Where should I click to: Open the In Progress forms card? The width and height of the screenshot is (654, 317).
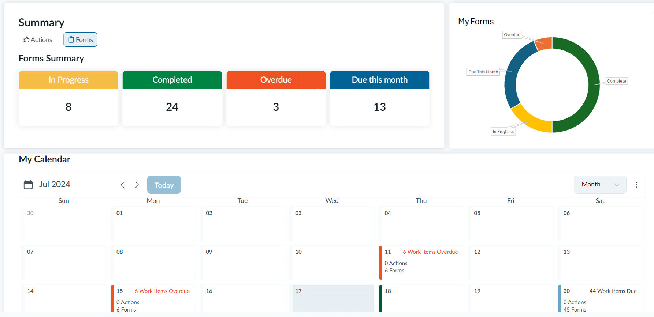coord(68,98)
